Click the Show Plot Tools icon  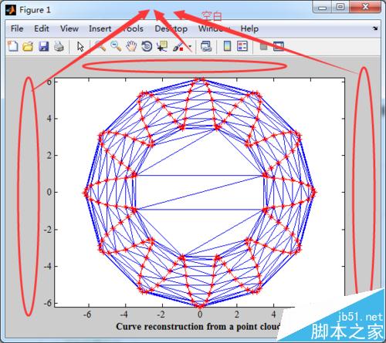[279, 46]
